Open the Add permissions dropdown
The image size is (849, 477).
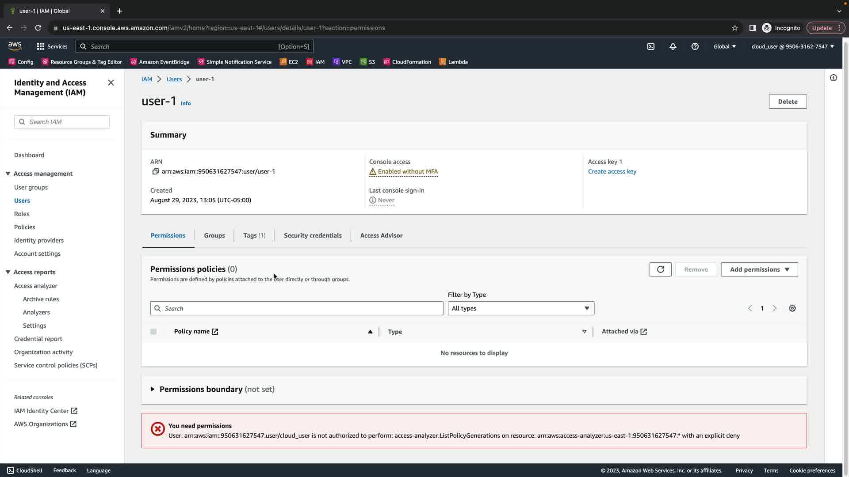[759, 269]
